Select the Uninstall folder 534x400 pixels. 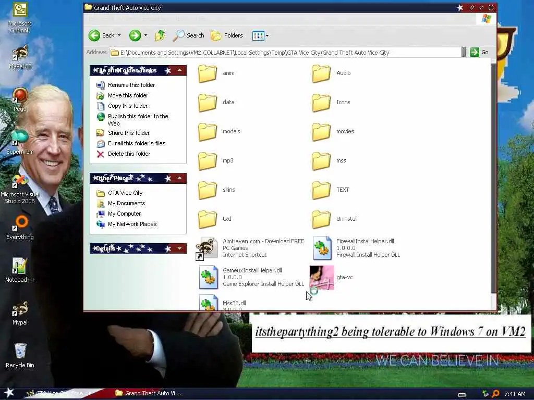click(x=335, y=219)
